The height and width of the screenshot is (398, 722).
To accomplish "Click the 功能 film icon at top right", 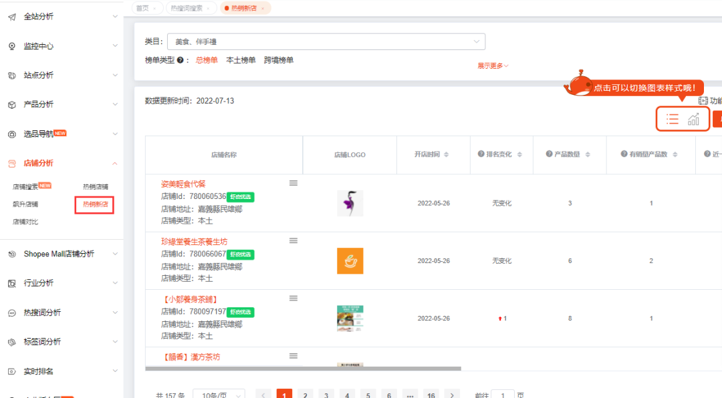I will pos(703,101).
